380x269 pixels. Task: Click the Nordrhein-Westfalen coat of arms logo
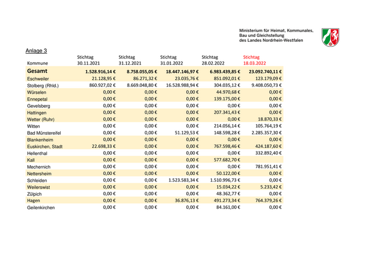(x=331, y=35)
